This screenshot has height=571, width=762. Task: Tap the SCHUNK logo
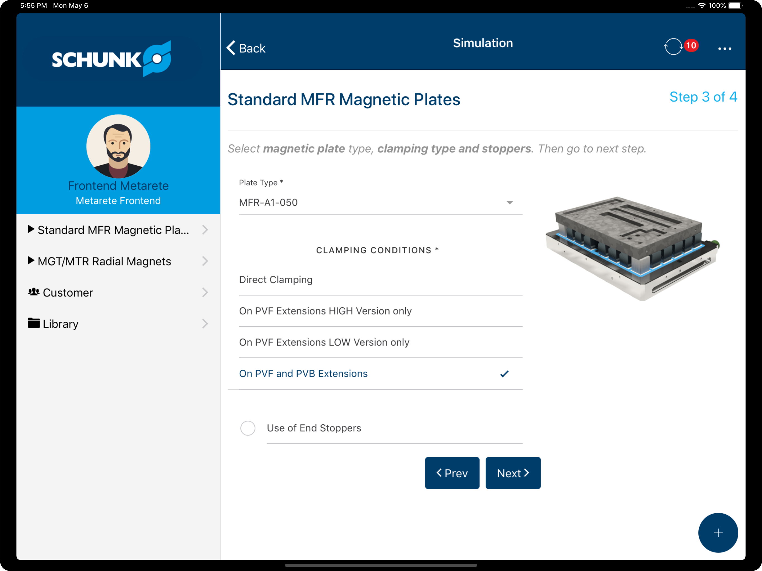pyautogui.click(x=112, y=59)
